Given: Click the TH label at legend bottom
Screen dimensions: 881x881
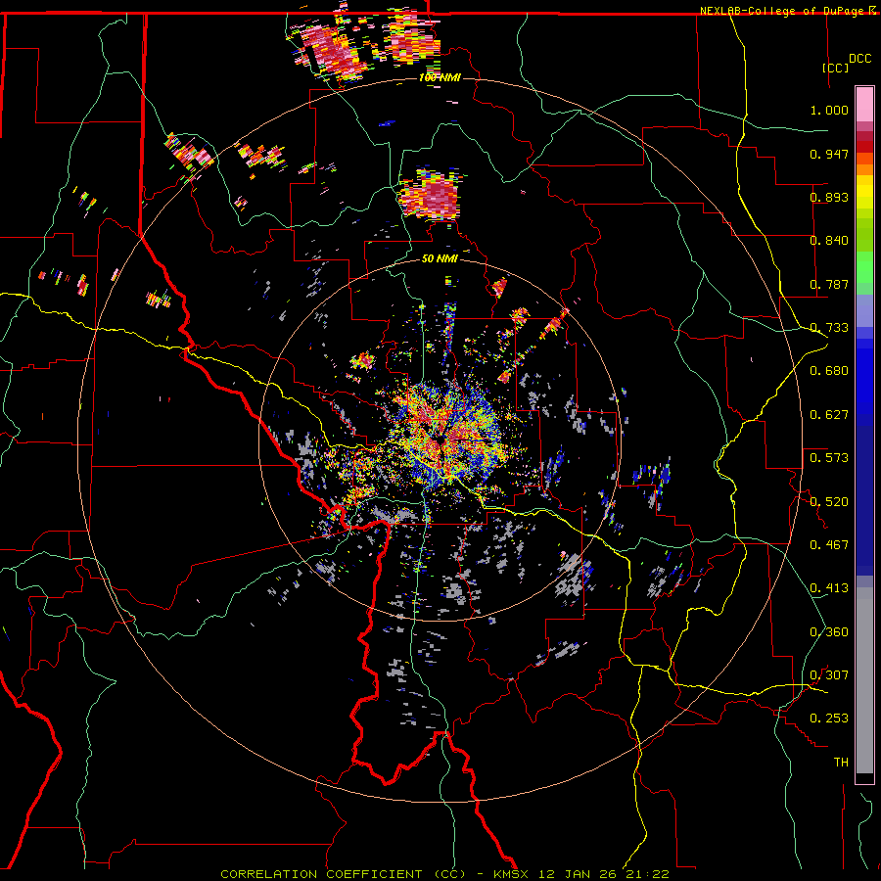Looking at the screenshot, I should point(841,763).
